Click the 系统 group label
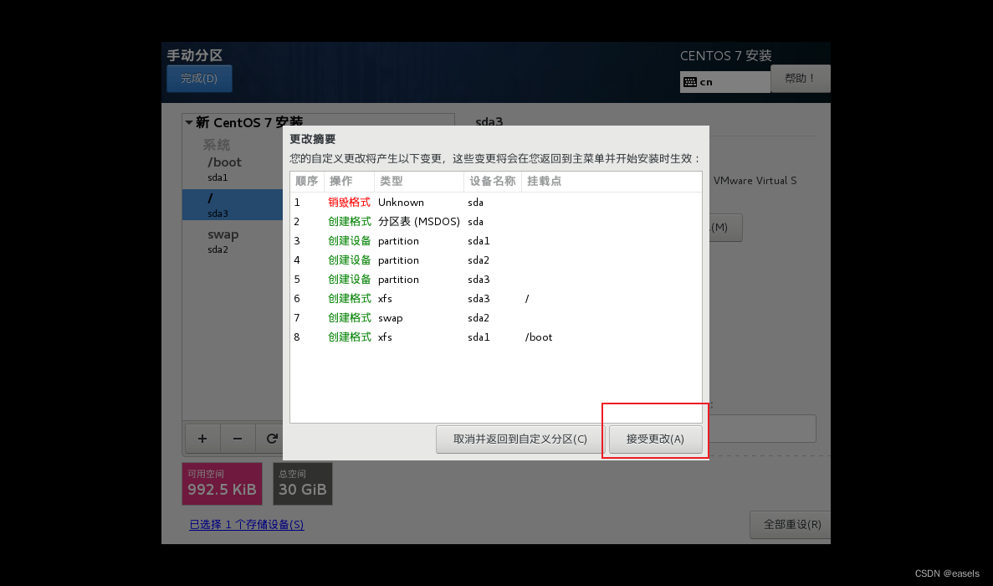 (217, 145)
